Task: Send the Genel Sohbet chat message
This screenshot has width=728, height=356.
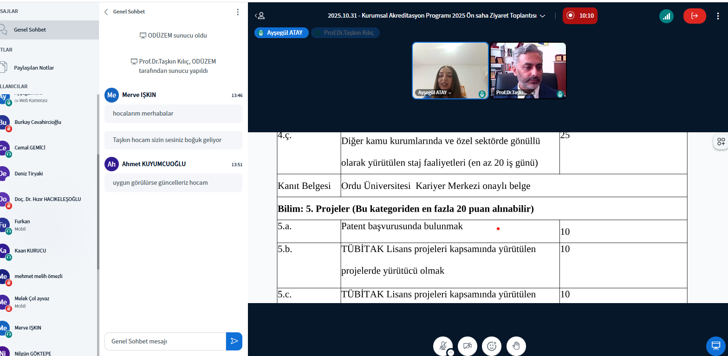Action: click(x=234, y=341)
